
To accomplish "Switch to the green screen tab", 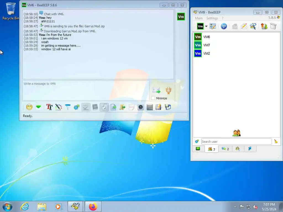I will pyautogui.click(x=198, y=149).
